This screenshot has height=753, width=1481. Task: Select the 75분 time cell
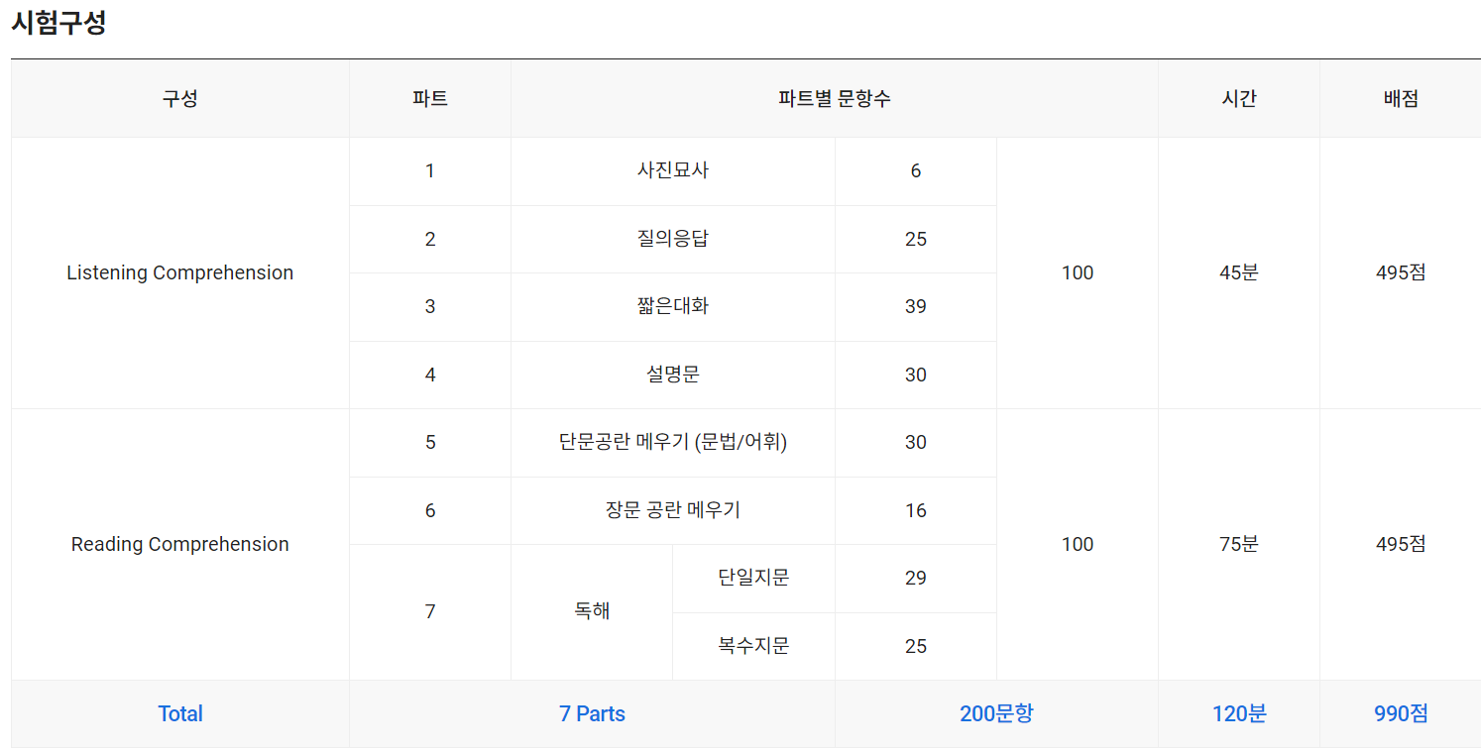[x=1239, y=544]
